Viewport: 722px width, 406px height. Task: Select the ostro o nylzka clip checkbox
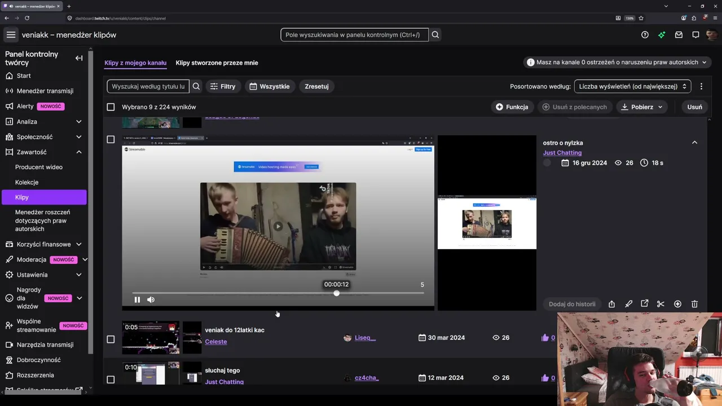tap(111, 139)
